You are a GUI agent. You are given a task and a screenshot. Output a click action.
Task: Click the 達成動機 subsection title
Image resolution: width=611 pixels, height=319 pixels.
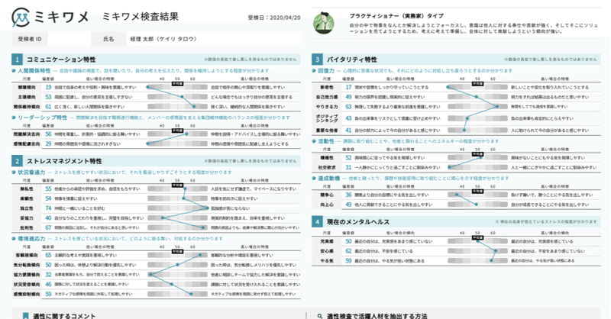point(328,179)
